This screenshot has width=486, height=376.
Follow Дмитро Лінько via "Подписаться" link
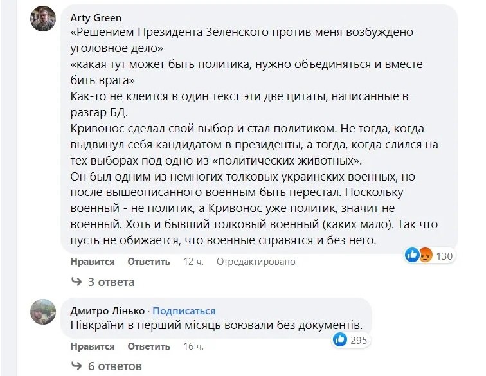(184, 311)
